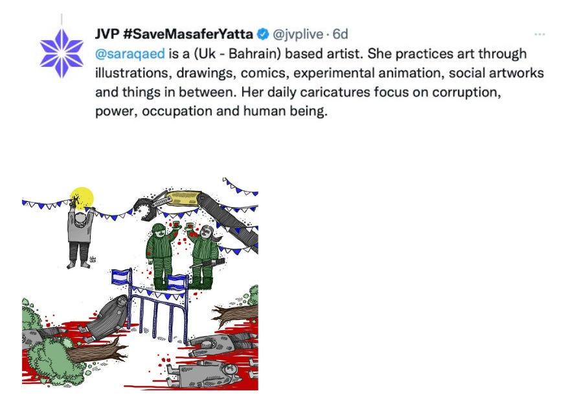Click the yellow sun in the cartoon
The height and width of the screenshot is (404, 566).
(x=83, y=199)
